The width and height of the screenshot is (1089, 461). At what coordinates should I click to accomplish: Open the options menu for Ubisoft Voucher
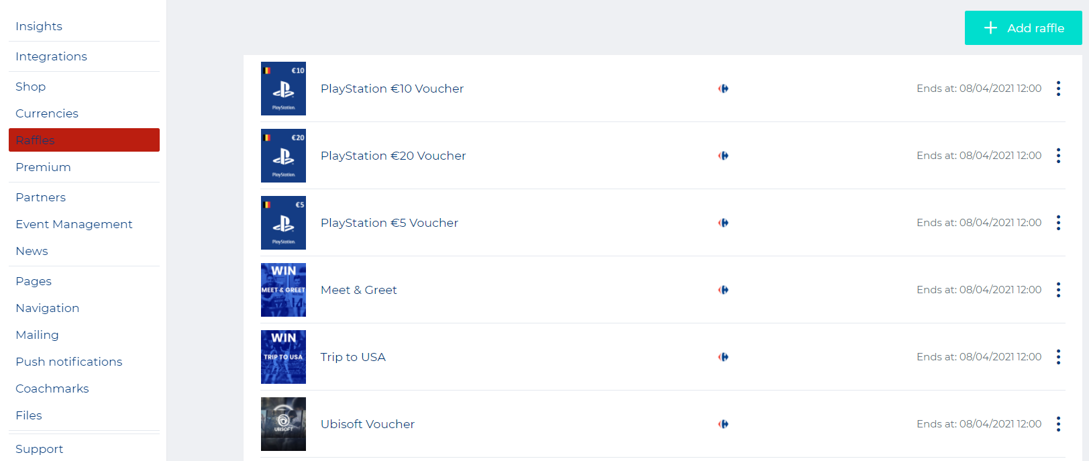[1058, 424]
